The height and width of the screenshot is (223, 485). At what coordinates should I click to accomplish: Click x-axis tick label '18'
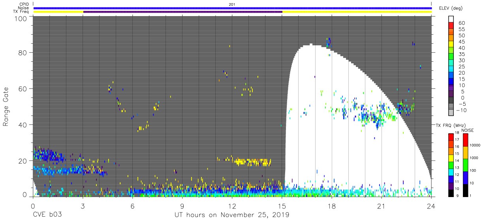[332, 207]
